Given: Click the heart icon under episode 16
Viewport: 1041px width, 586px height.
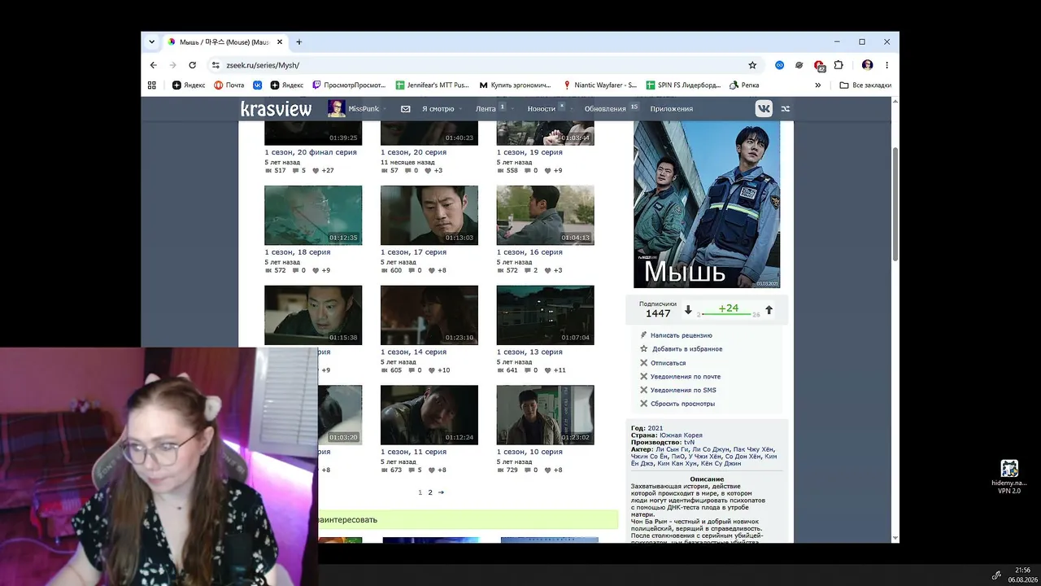Looking at the screenshot, I should coord(548,270).
